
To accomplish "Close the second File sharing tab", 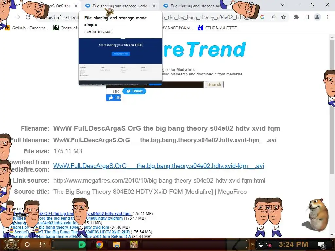I will 154,6.
